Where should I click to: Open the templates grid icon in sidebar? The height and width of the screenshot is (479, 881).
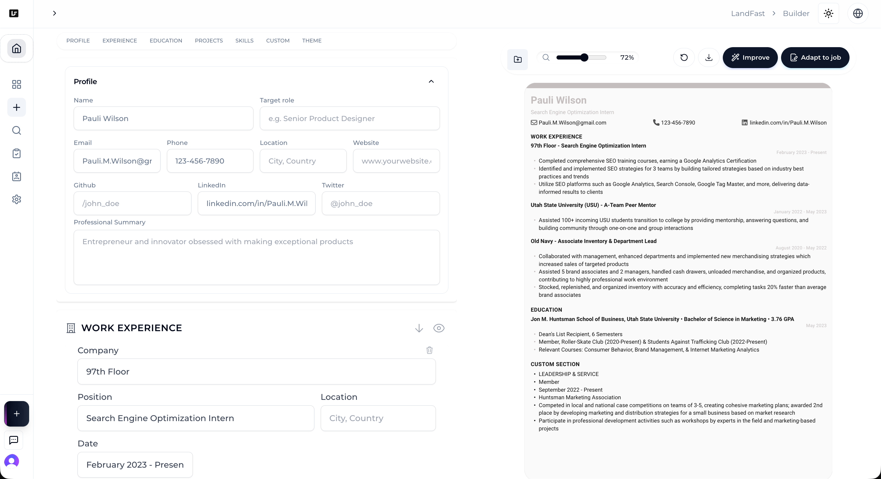coord(16,84)
